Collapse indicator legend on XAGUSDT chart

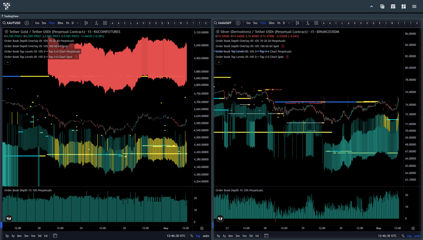(x=219, y=62)
